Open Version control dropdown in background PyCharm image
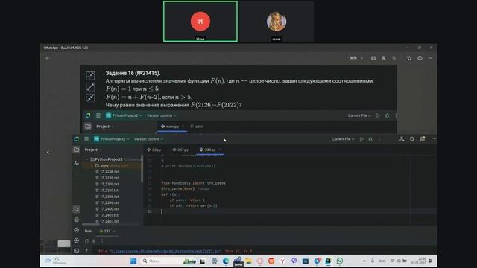Screen dimensions: 477x268 [x=161, y=115]
